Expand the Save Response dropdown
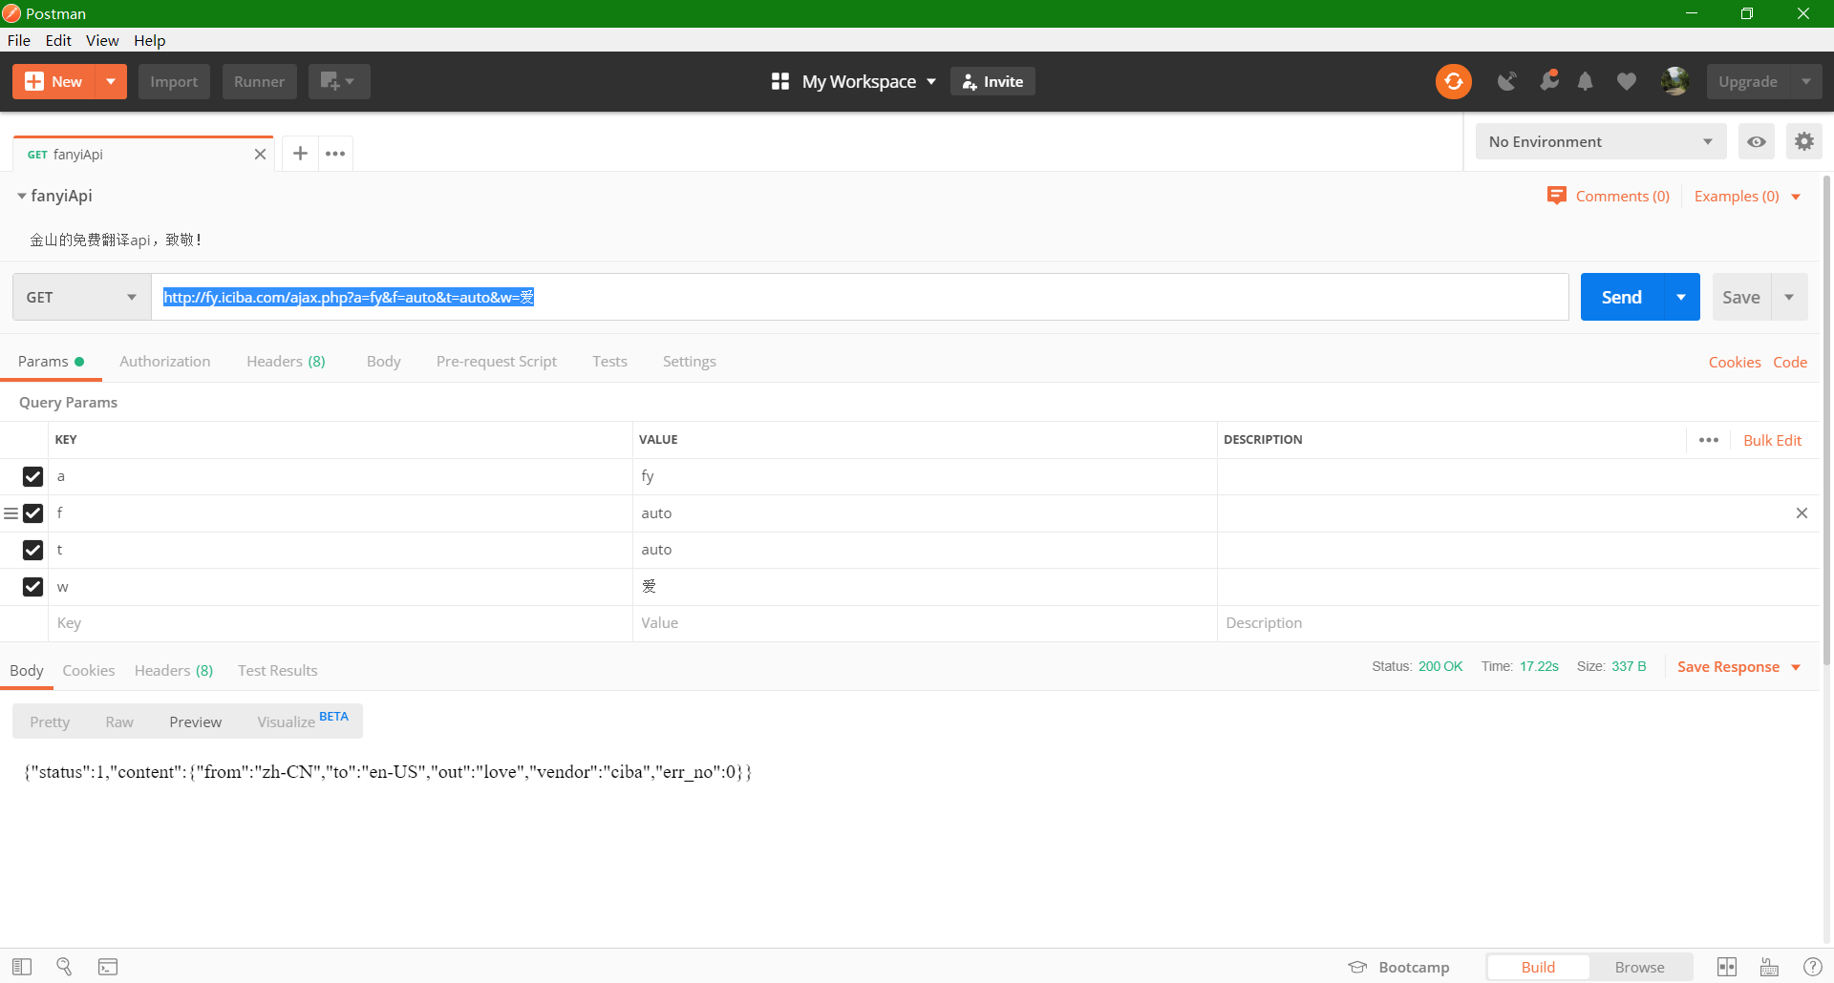 [1796, 667]
